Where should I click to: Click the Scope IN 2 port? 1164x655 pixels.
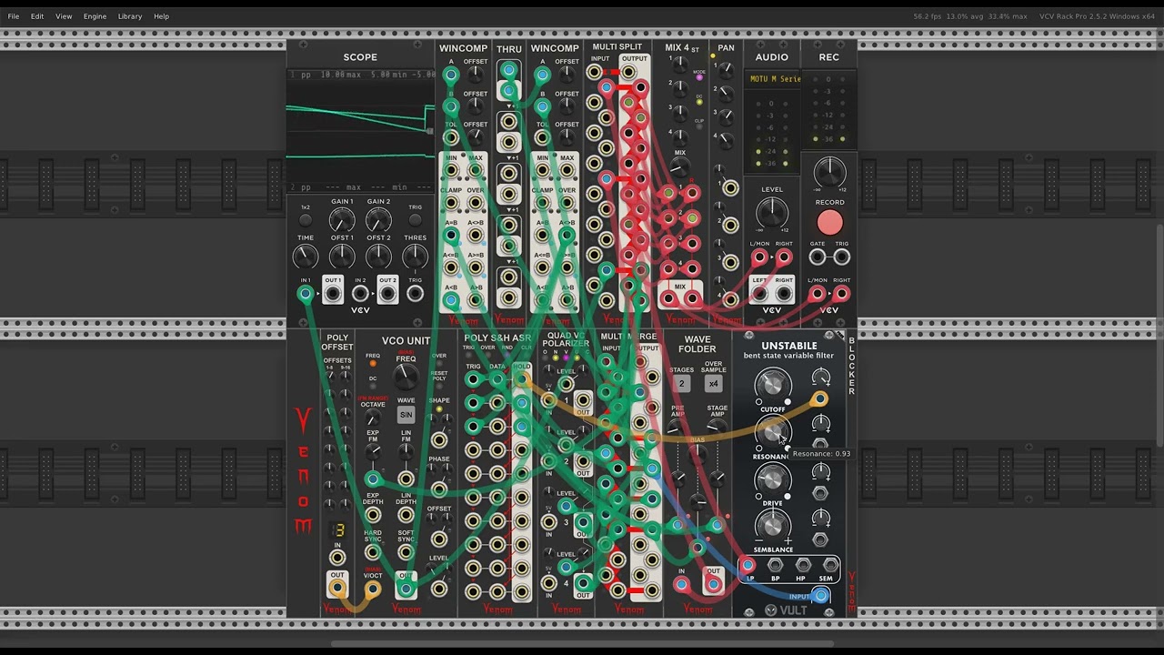[x=360, y=293]
